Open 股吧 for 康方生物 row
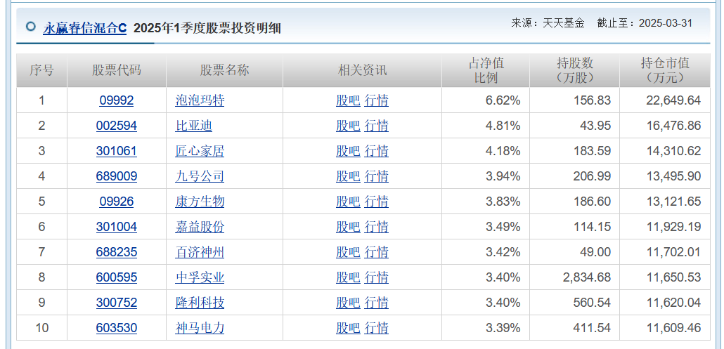724x349 pixels. [348, 202]
